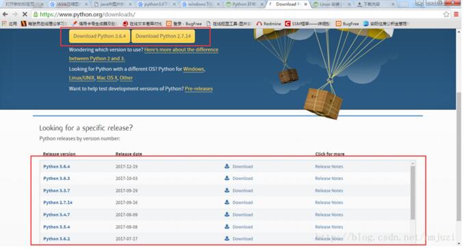
Task: Click download icon for Python 2.7.14 row
Action: pyautogui.click(x=227, y=202)
